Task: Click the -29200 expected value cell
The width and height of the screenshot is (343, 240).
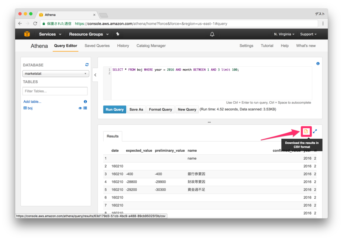Action: (131, 190)
